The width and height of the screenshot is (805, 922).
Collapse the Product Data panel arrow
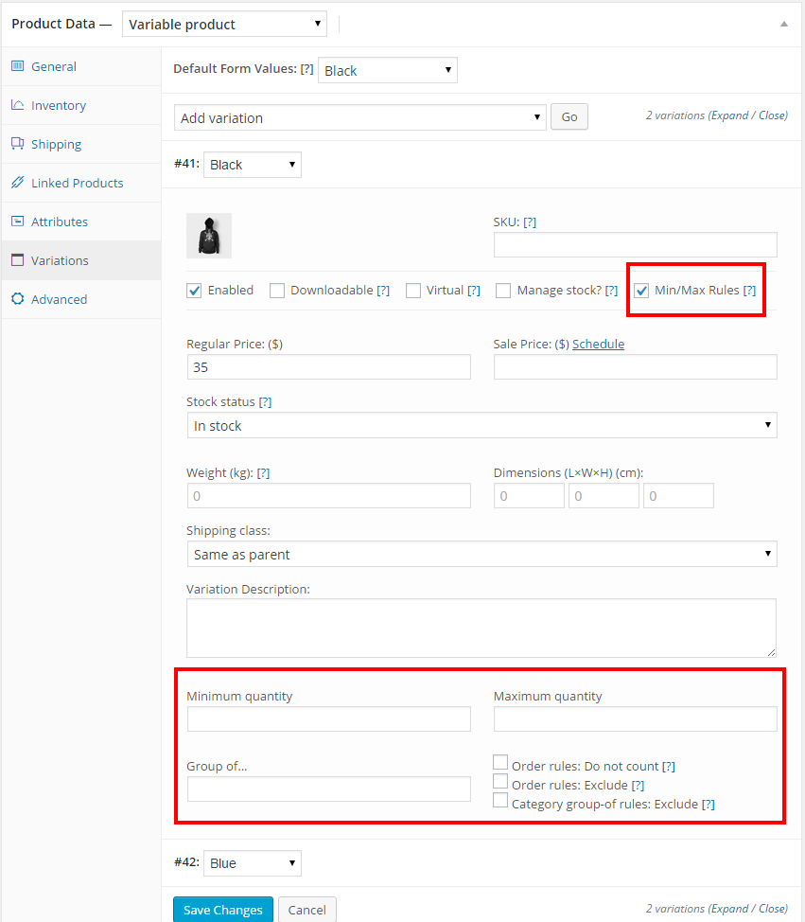[x=783, y=24]
